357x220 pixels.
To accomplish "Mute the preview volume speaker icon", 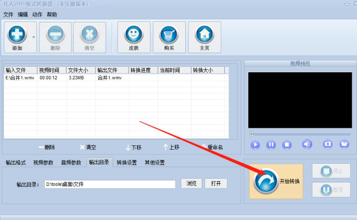I will click(307, 144).
